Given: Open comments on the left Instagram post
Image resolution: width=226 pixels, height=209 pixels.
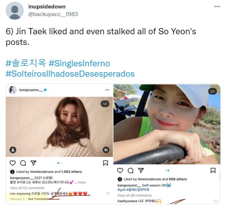Looking at the screenshot, I should (x=23, y=163).
